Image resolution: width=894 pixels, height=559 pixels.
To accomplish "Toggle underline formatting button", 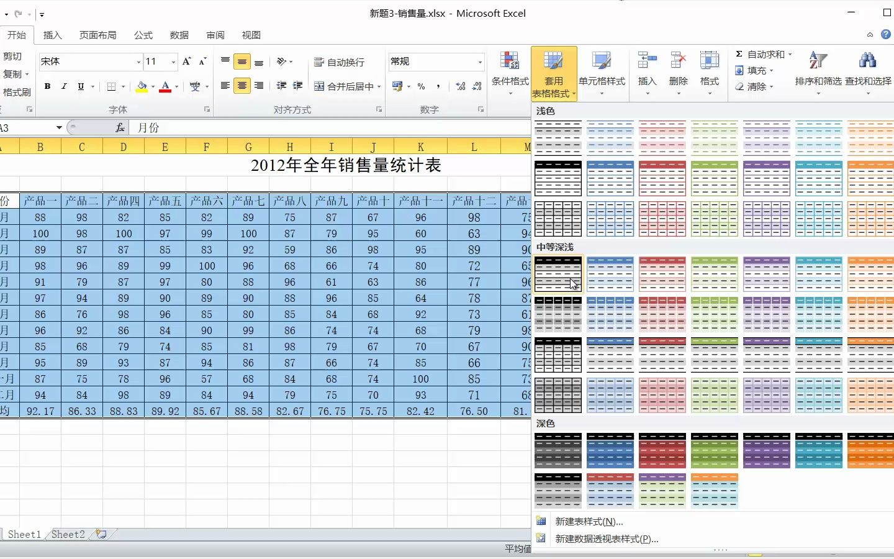I will pos(81,86).
